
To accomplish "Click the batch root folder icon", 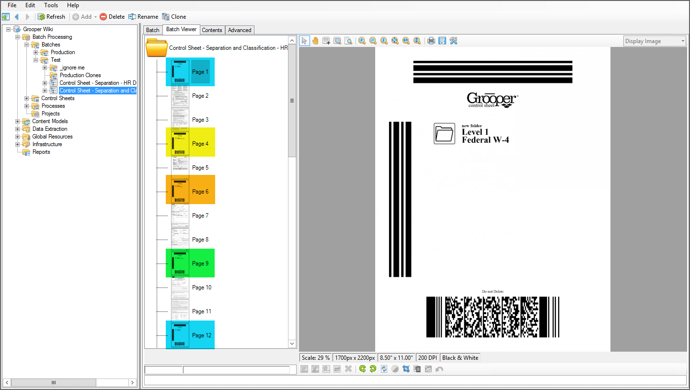I will coord(156,48).
